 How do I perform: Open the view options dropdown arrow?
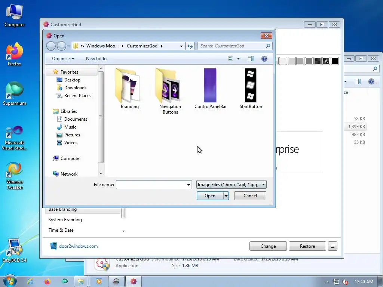coord(238,59)
